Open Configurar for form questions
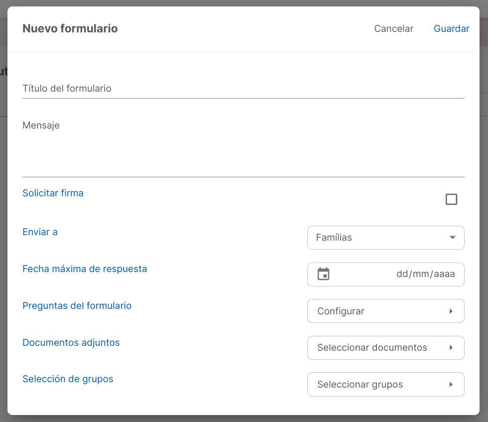 [385, 311]
